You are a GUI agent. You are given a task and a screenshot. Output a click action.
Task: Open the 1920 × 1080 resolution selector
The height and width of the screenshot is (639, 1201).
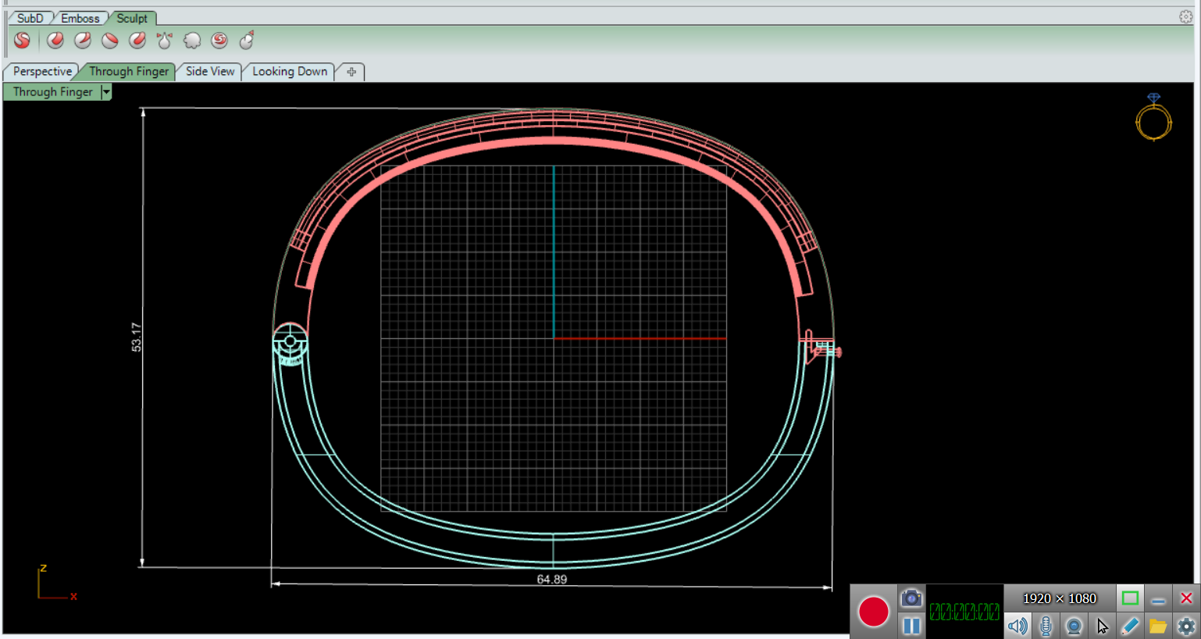click(x=1059, y=598)
